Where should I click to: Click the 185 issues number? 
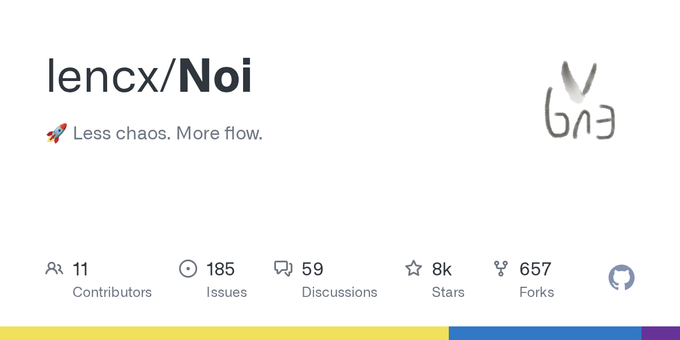coord(220,269)
